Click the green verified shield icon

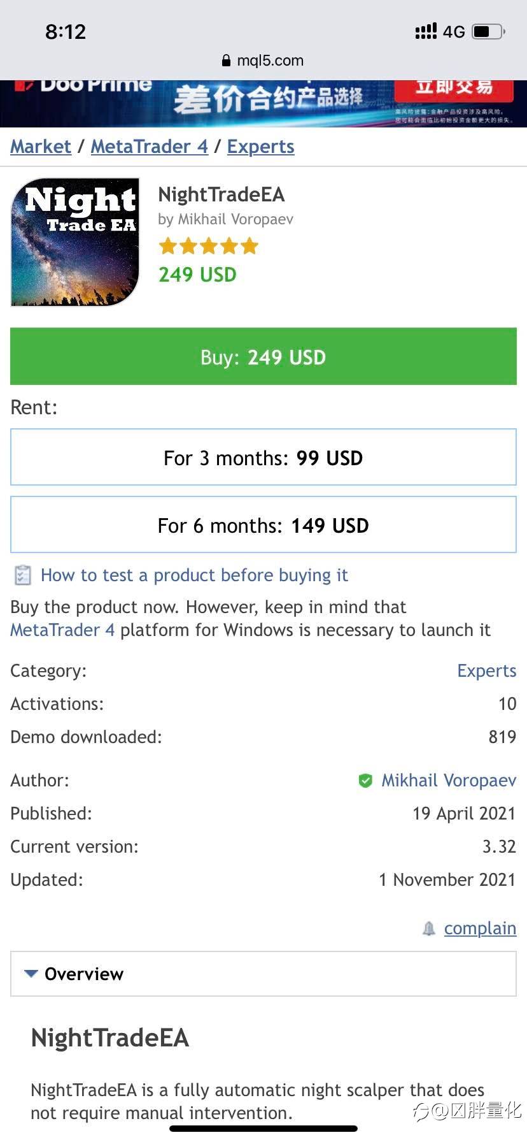[x=365, y=781]
